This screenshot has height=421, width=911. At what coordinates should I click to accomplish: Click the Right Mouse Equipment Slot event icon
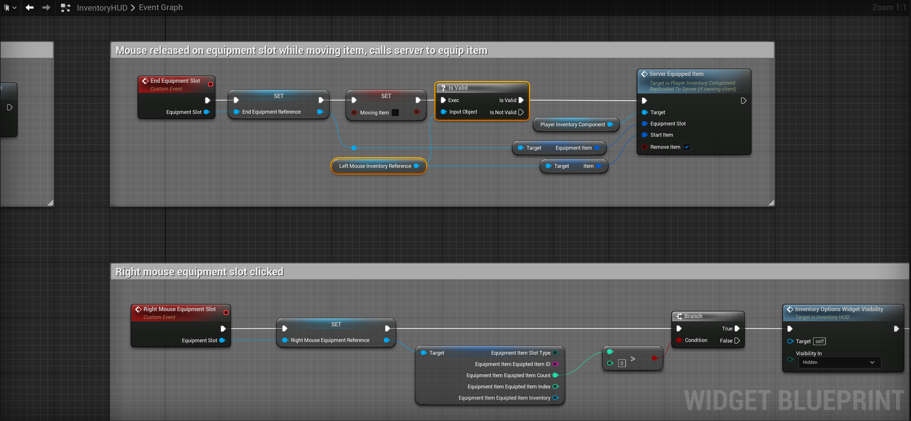pos(138,309)
